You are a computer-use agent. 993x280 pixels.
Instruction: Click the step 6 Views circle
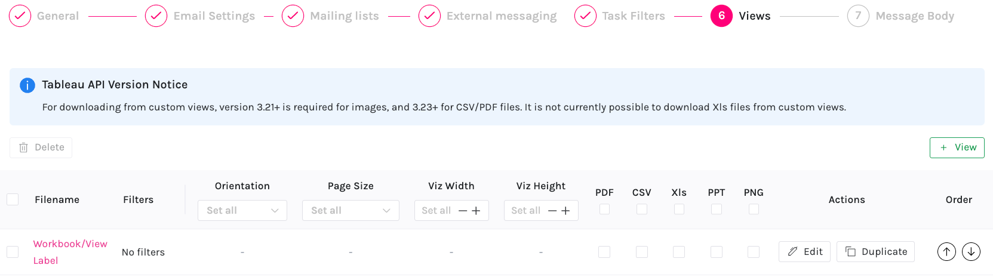point(721,16)
